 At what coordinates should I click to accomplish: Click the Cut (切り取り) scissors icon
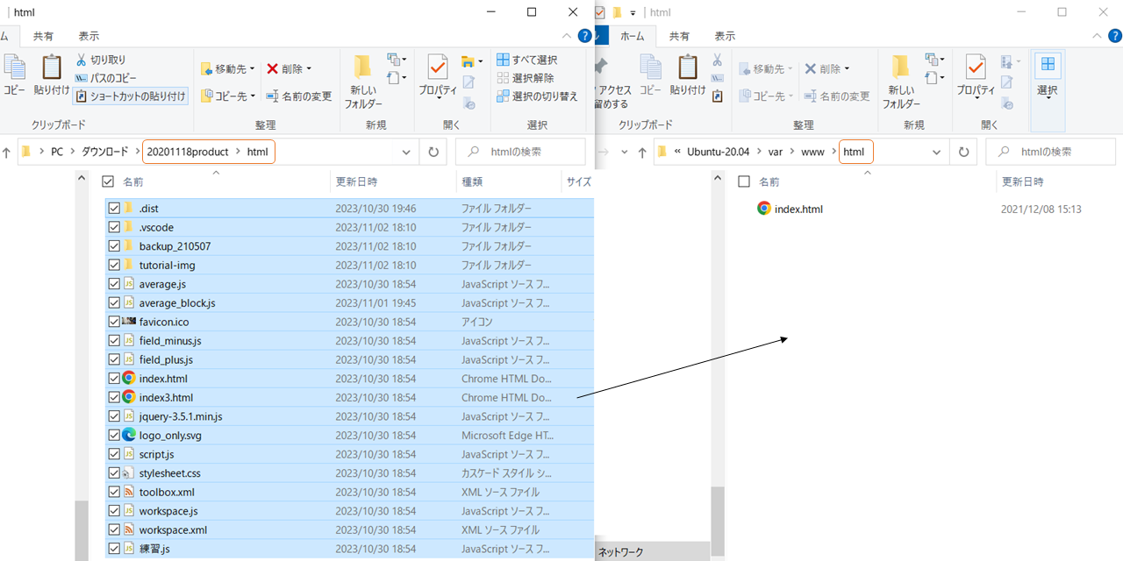tap(82, 60)
